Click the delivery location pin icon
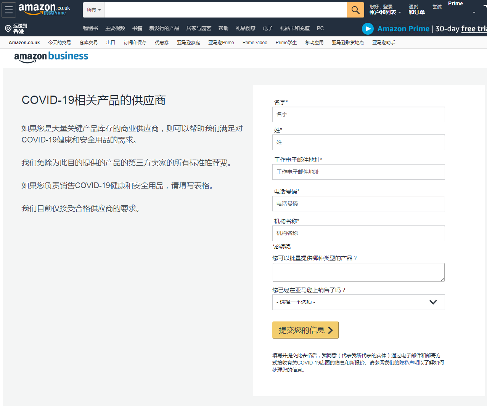This screenshot has height=406, width=487. pos(8,29)
